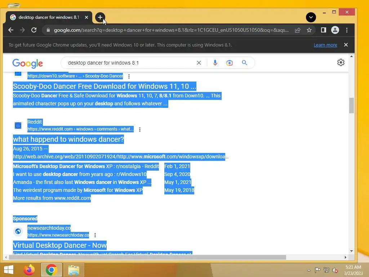Open Chrome's three-dot menu

[347, 30]
